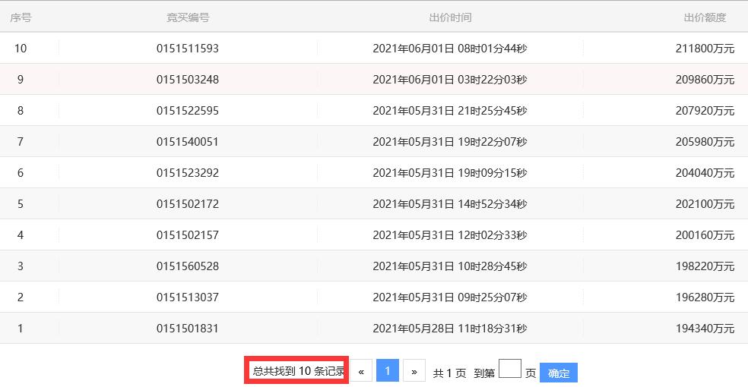The image size is (748, 387).
Task: Select bidder number 0151511593
Action: coord(188,48)
